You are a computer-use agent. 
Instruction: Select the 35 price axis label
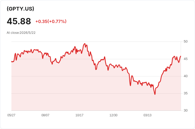[185, 93]
